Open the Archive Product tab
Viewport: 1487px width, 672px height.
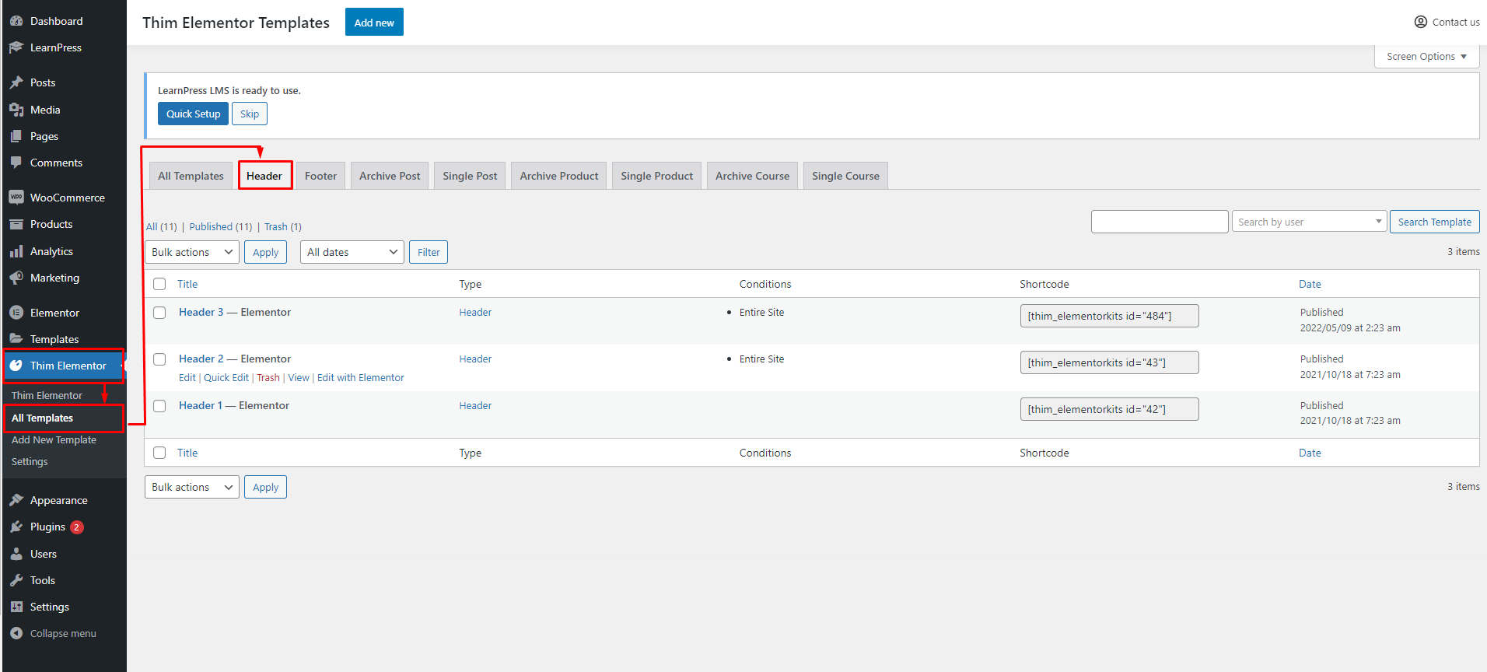point(559,176)
